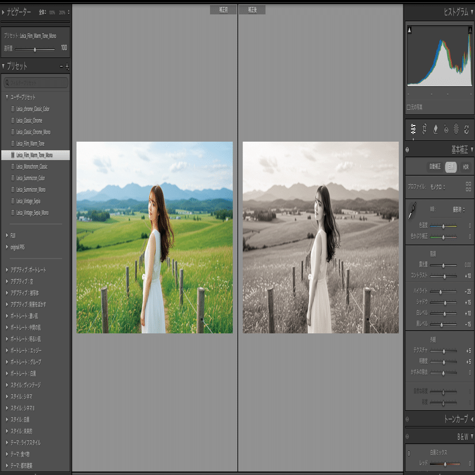Select the Healing eraser tool icon
475x475 pixels.
[435, 129]
